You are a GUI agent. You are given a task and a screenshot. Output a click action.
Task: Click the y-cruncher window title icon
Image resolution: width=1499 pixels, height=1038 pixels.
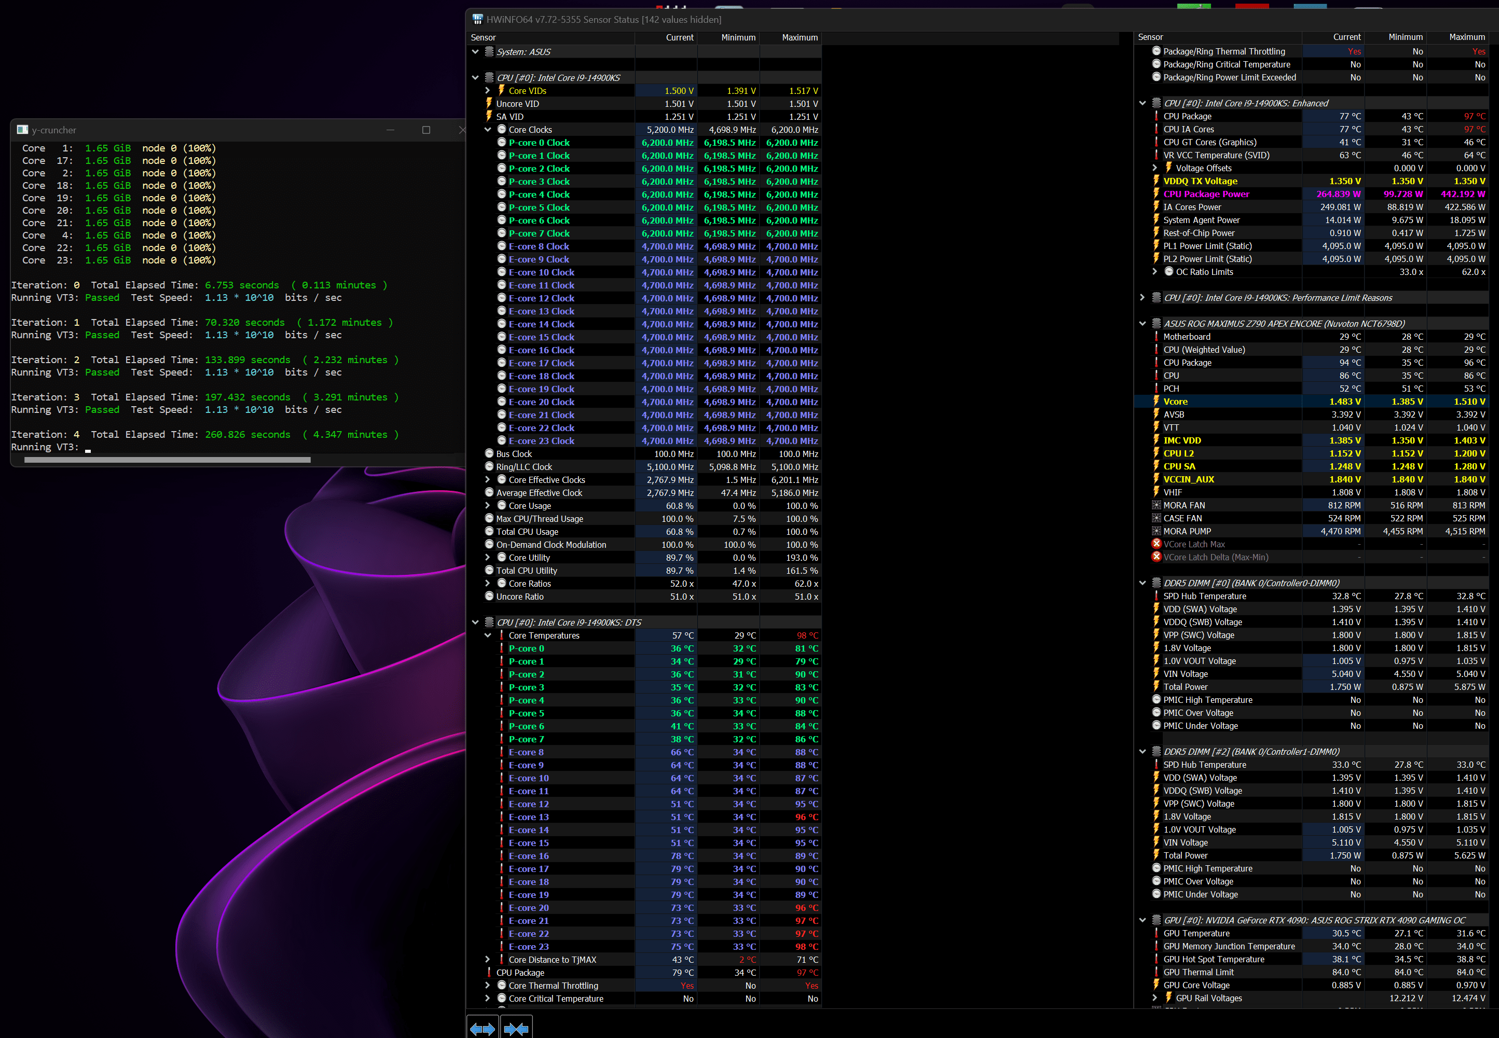point(23,130)
